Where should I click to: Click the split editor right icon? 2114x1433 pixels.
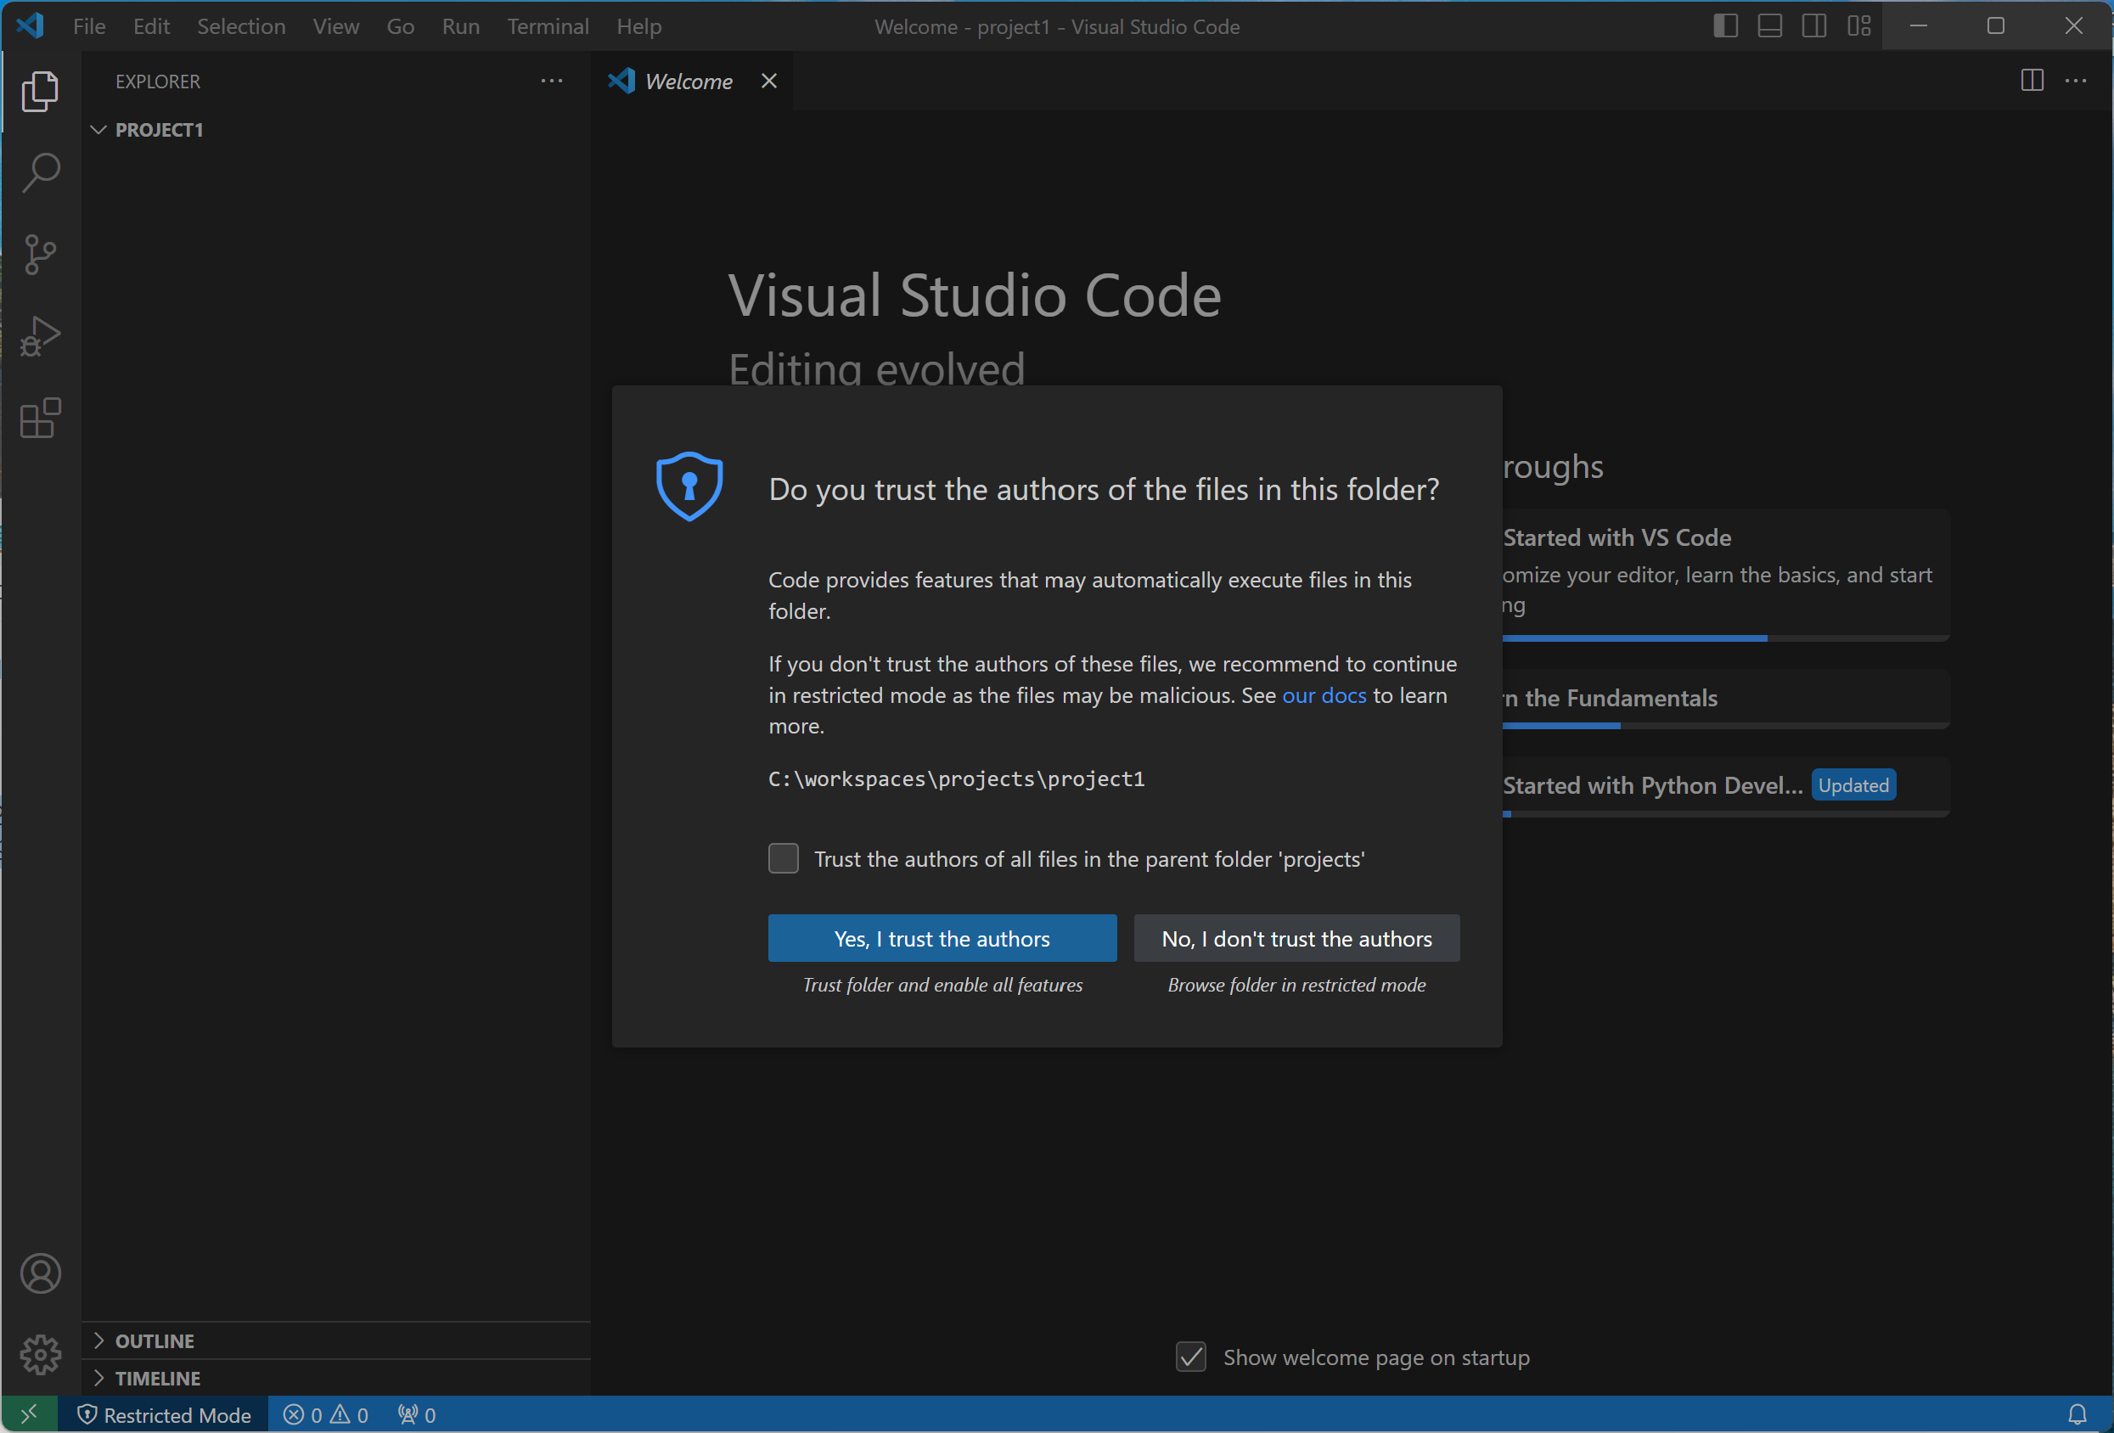[2031, 81]
